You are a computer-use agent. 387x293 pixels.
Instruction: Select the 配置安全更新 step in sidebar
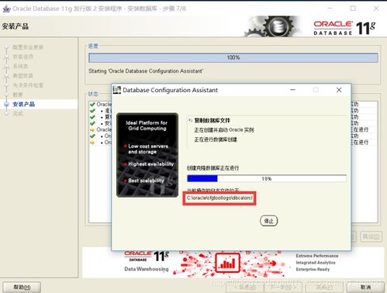(28, 47)
